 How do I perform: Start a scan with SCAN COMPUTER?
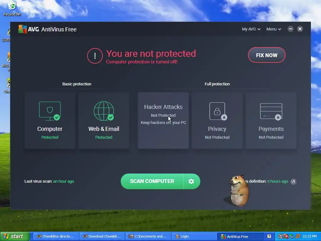[152, 181]
